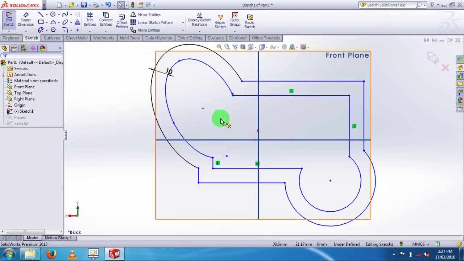
Task: Open the Linear Sketch Pattern dropdown arrow
Action: pos(183,22)
